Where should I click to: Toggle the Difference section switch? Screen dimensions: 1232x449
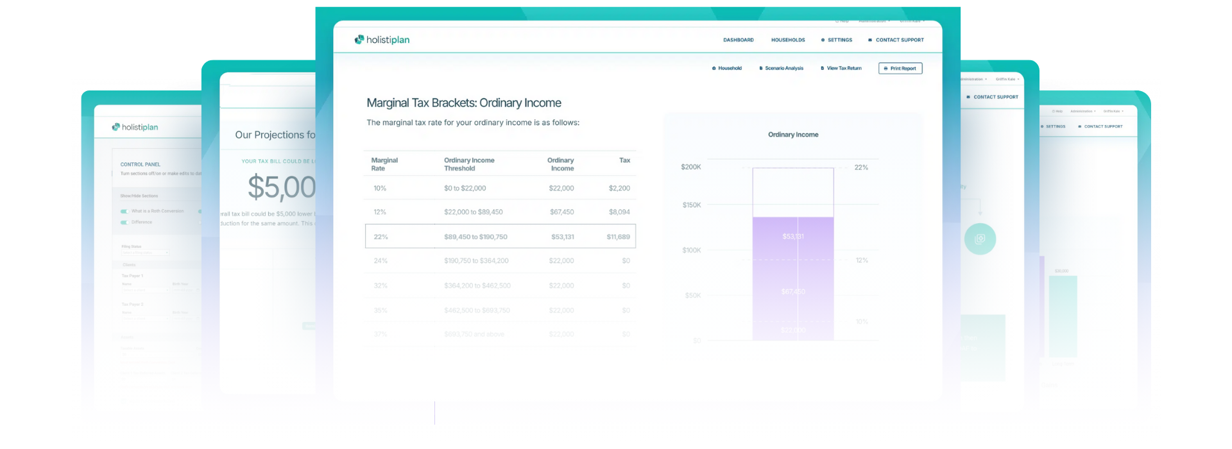coord(124,223)
